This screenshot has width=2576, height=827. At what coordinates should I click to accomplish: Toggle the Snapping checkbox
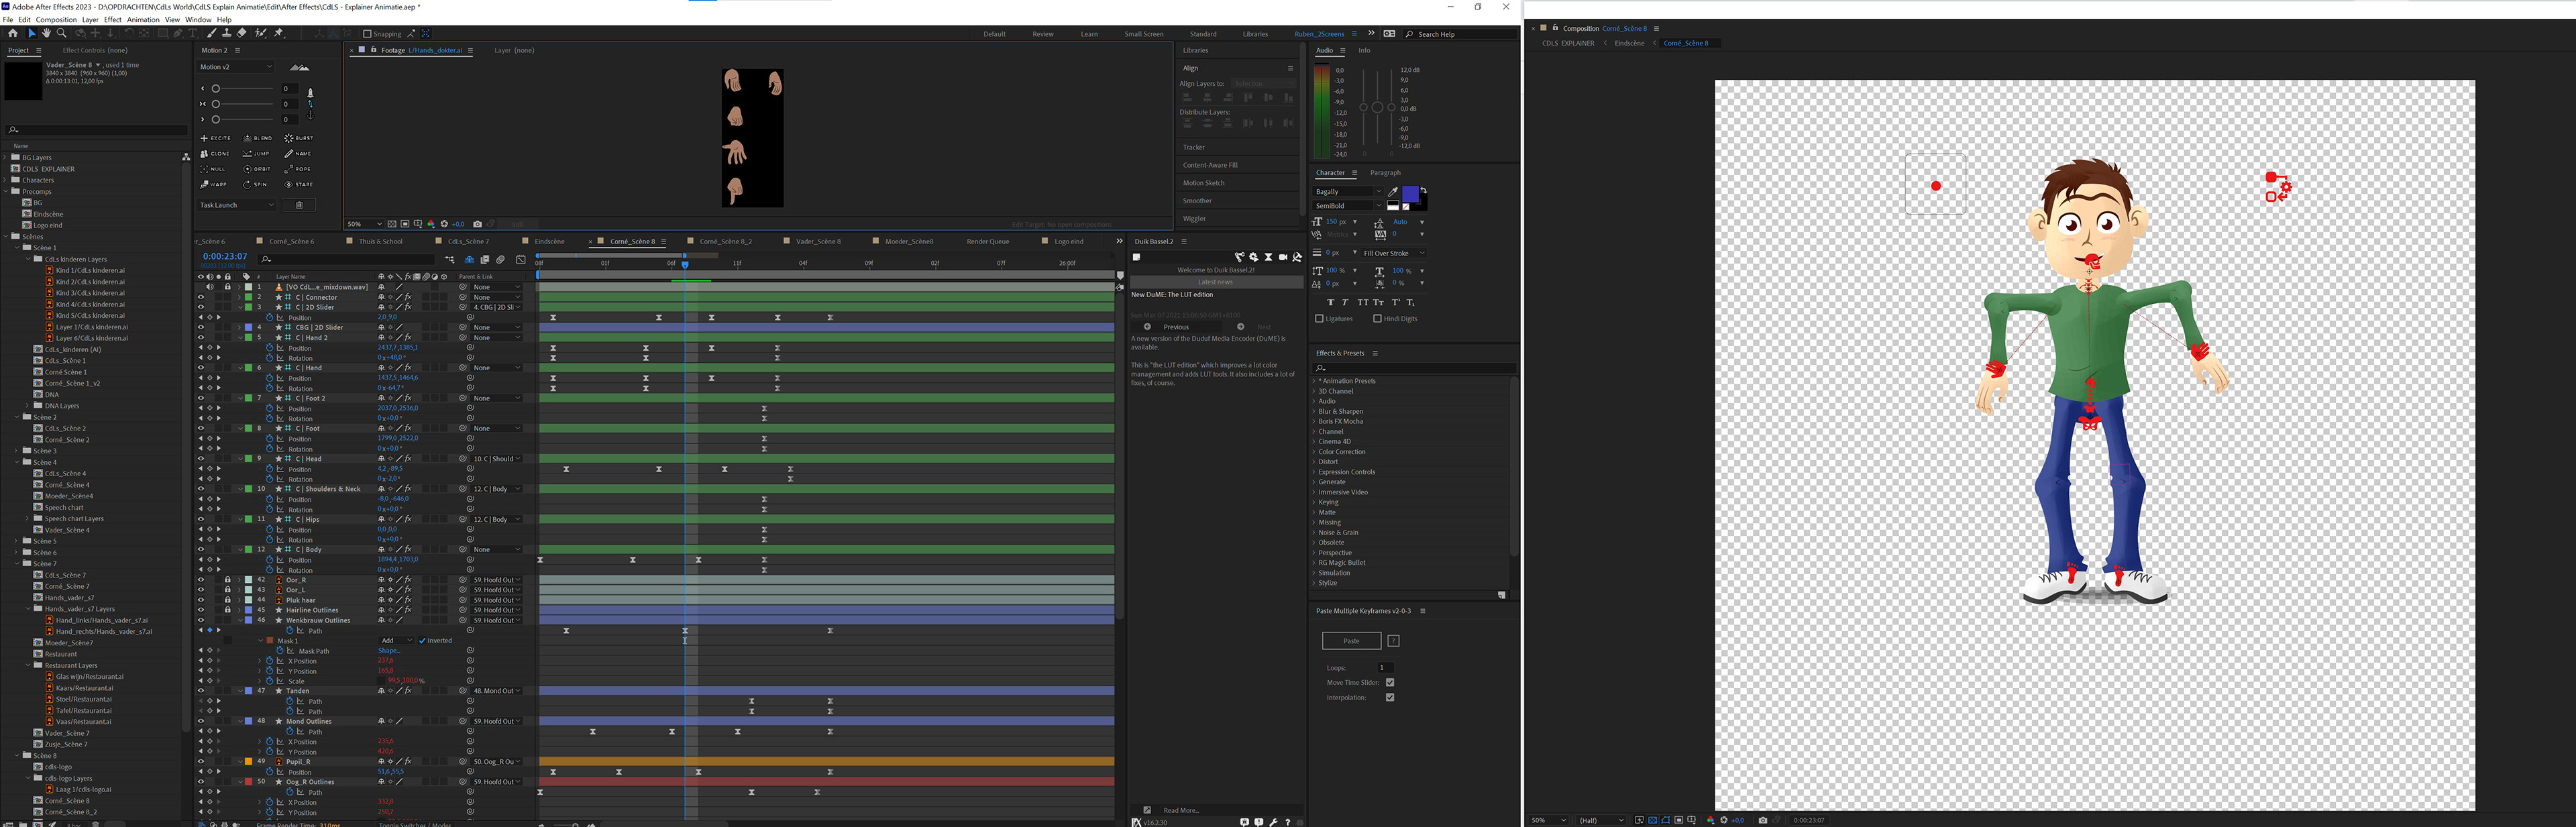click(x=367, y=34)
